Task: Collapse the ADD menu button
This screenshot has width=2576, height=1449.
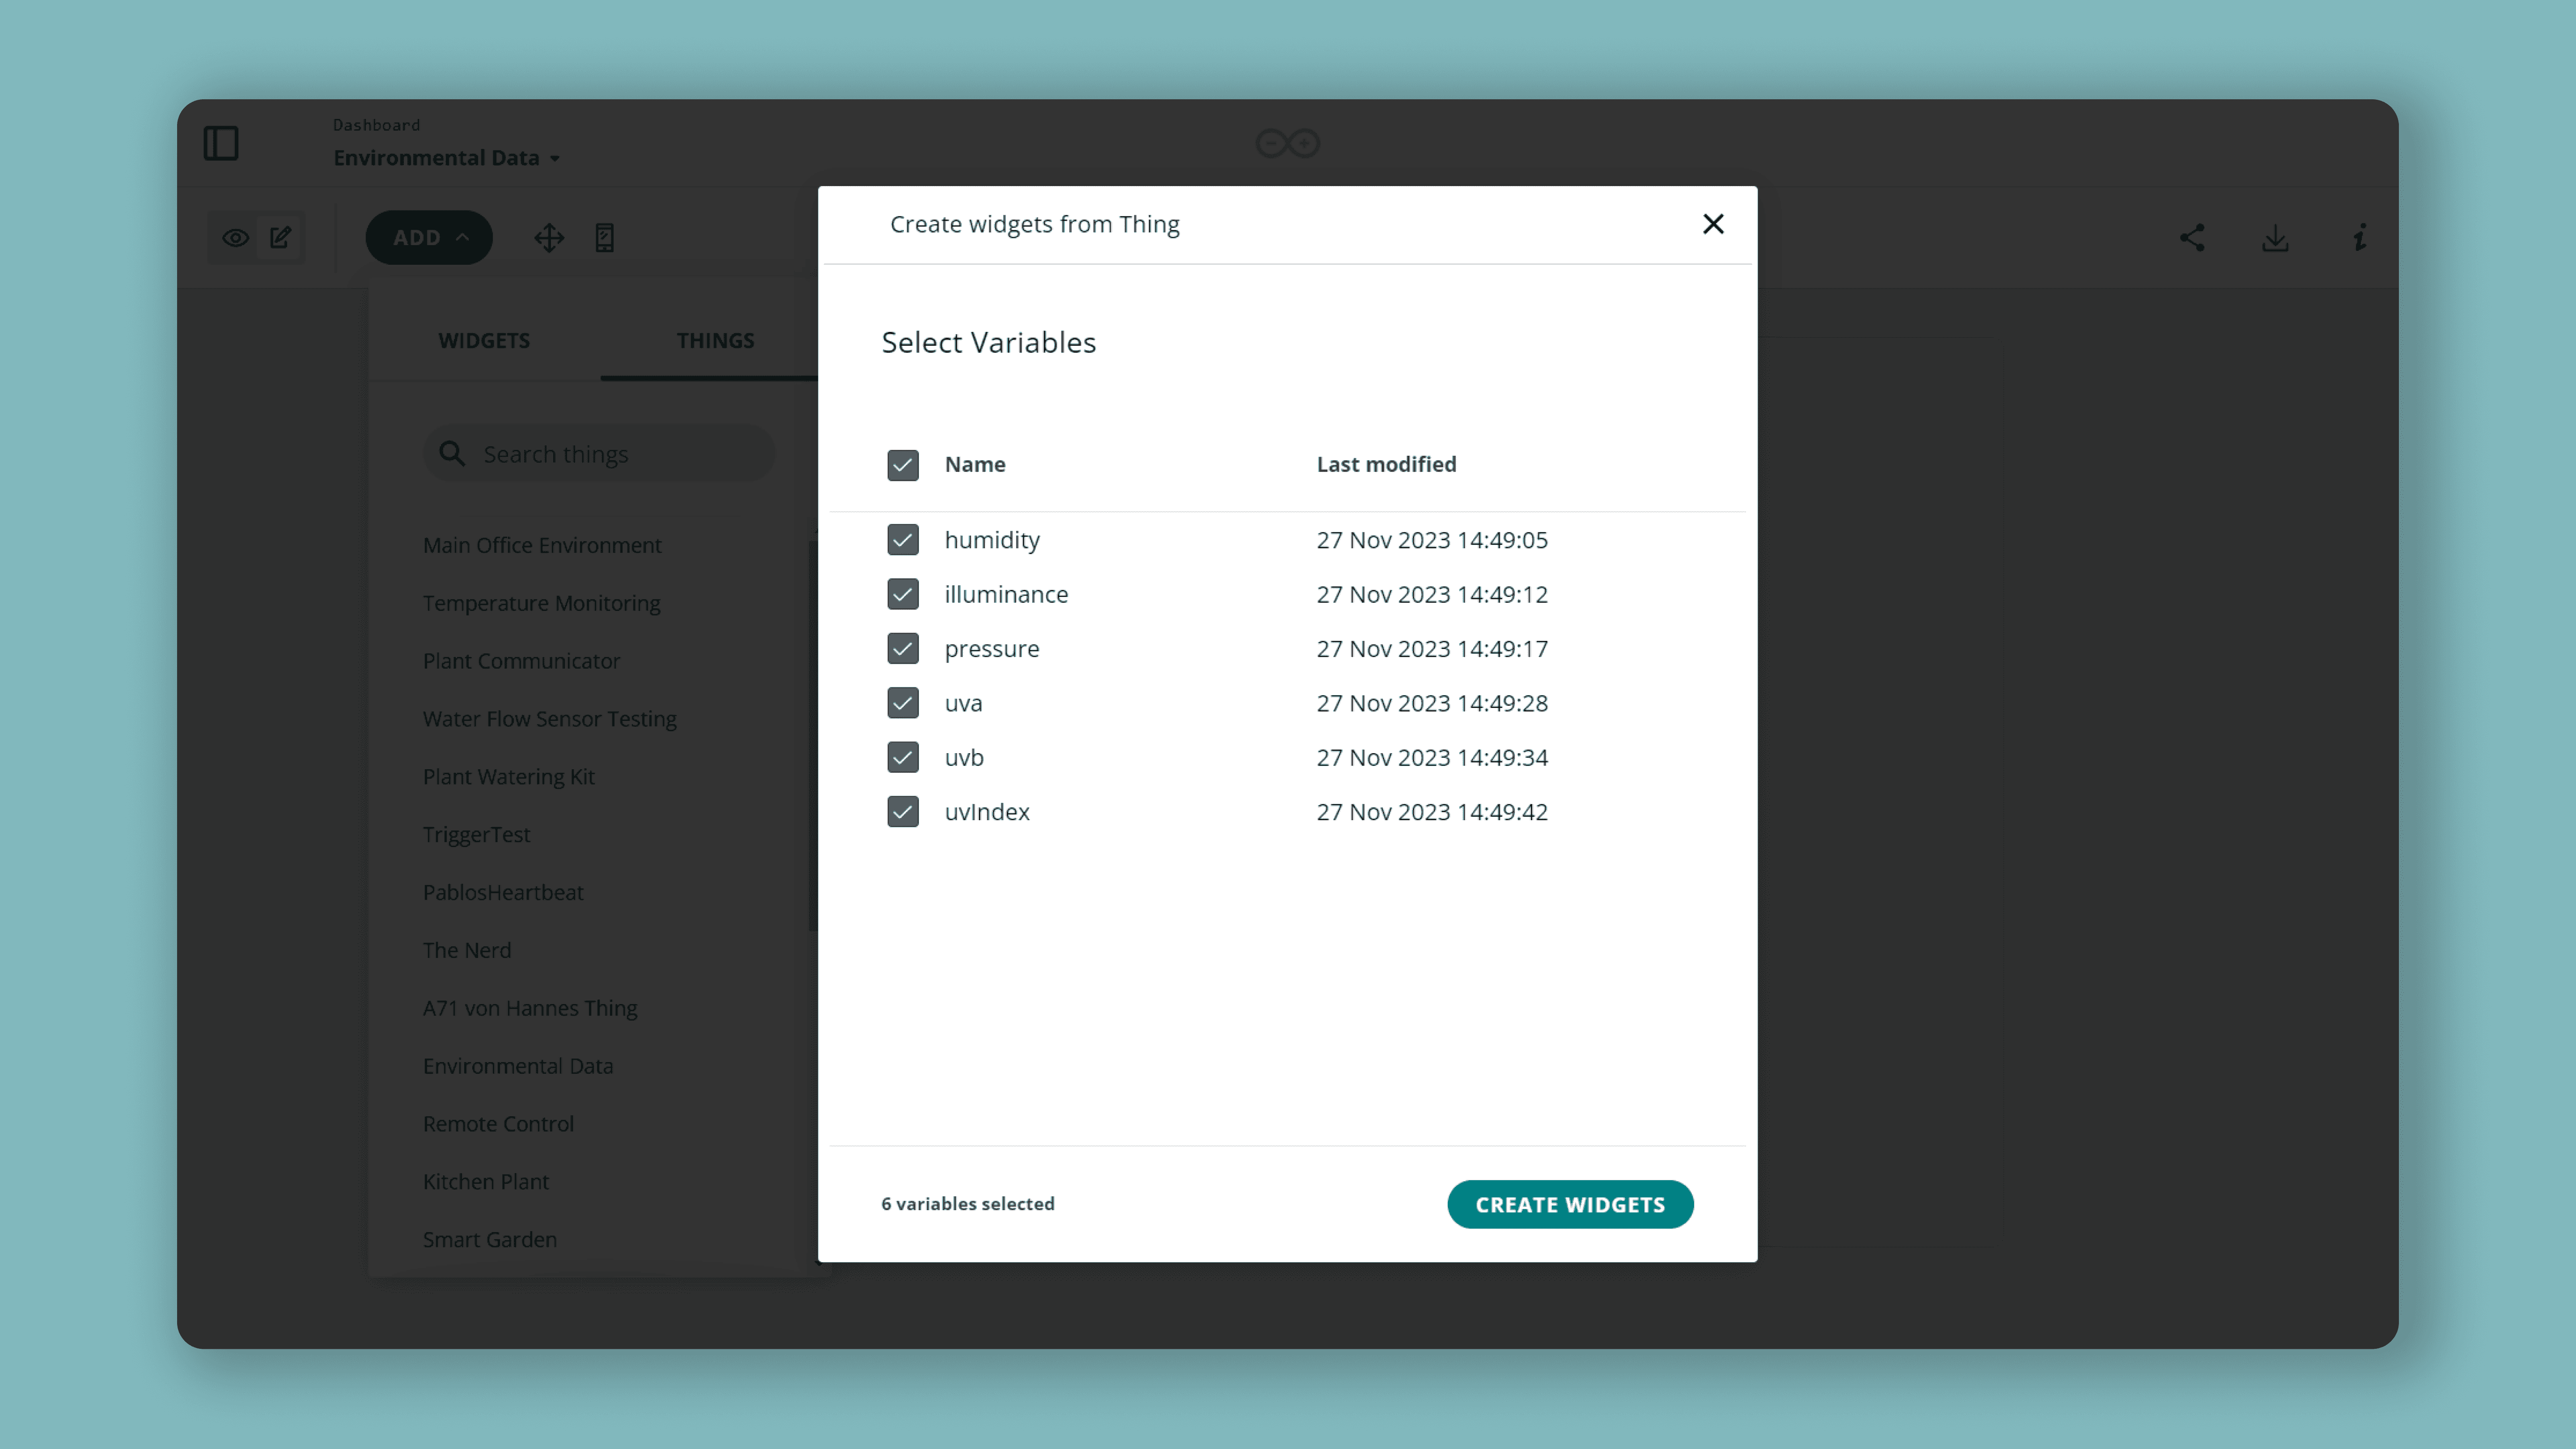Action: click(429, 238)
